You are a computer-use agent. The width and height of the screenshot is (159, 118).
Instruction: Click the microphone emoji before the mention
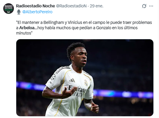tap(19, 12)
